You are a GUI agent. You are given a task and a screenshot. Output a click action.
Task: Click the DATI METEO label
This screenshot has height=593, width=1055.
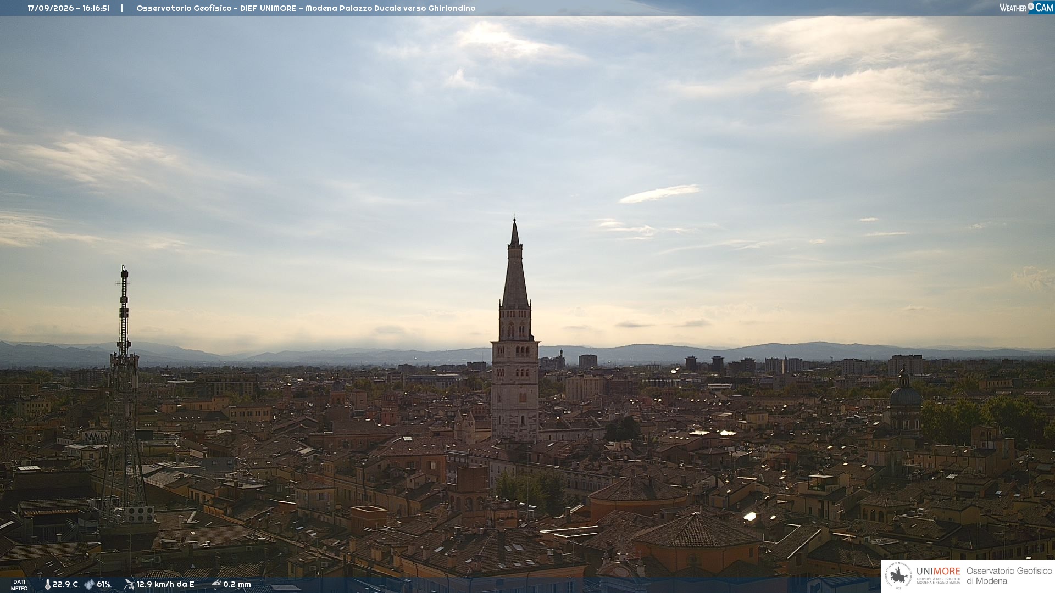[19, 585]
